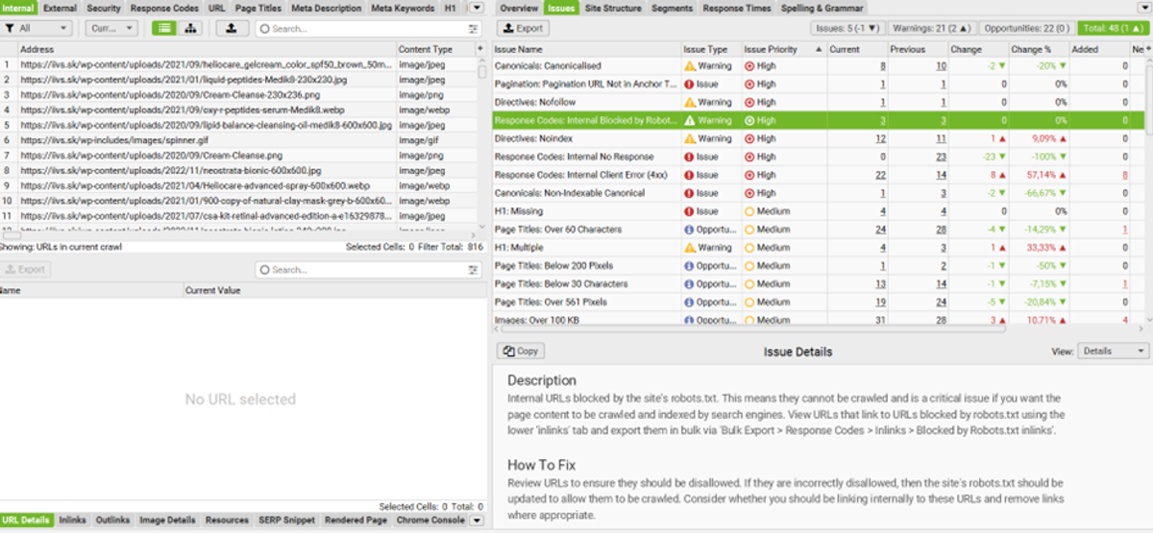Click filter icon in lower pane search
1153x533 pixels.
point(473,270)
